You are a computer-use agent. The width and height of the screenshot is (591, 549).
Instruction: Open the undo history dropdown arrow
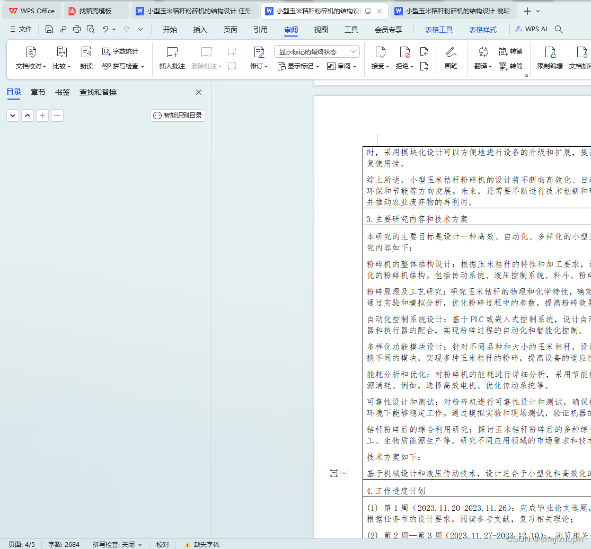click(x=114, y=29)
